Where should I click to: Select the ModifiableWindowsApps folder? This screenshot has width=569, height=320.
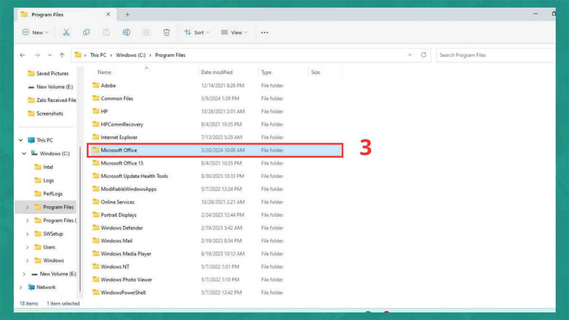(x=128, y=189)
